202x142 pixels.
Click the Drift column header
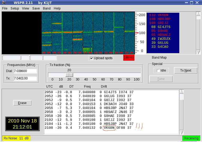tap(104, 87)
